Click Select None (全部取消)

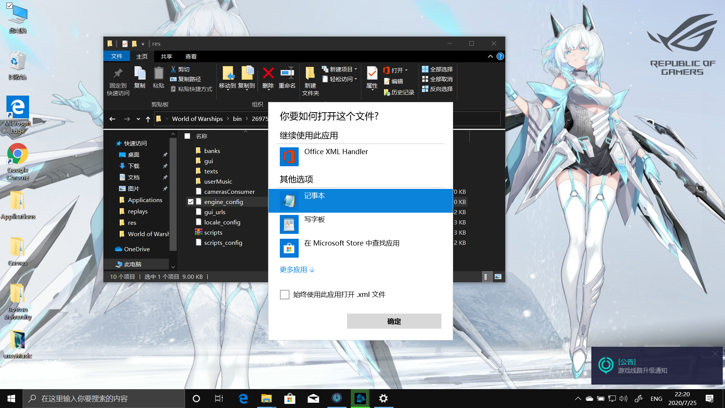(437, 79)
